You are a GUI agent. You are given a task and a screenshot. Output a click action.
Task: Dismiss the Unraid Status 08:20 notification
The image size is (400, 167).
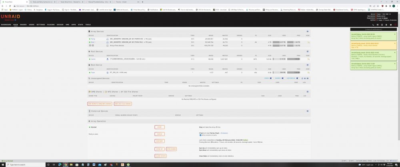[x=395, y=34]
